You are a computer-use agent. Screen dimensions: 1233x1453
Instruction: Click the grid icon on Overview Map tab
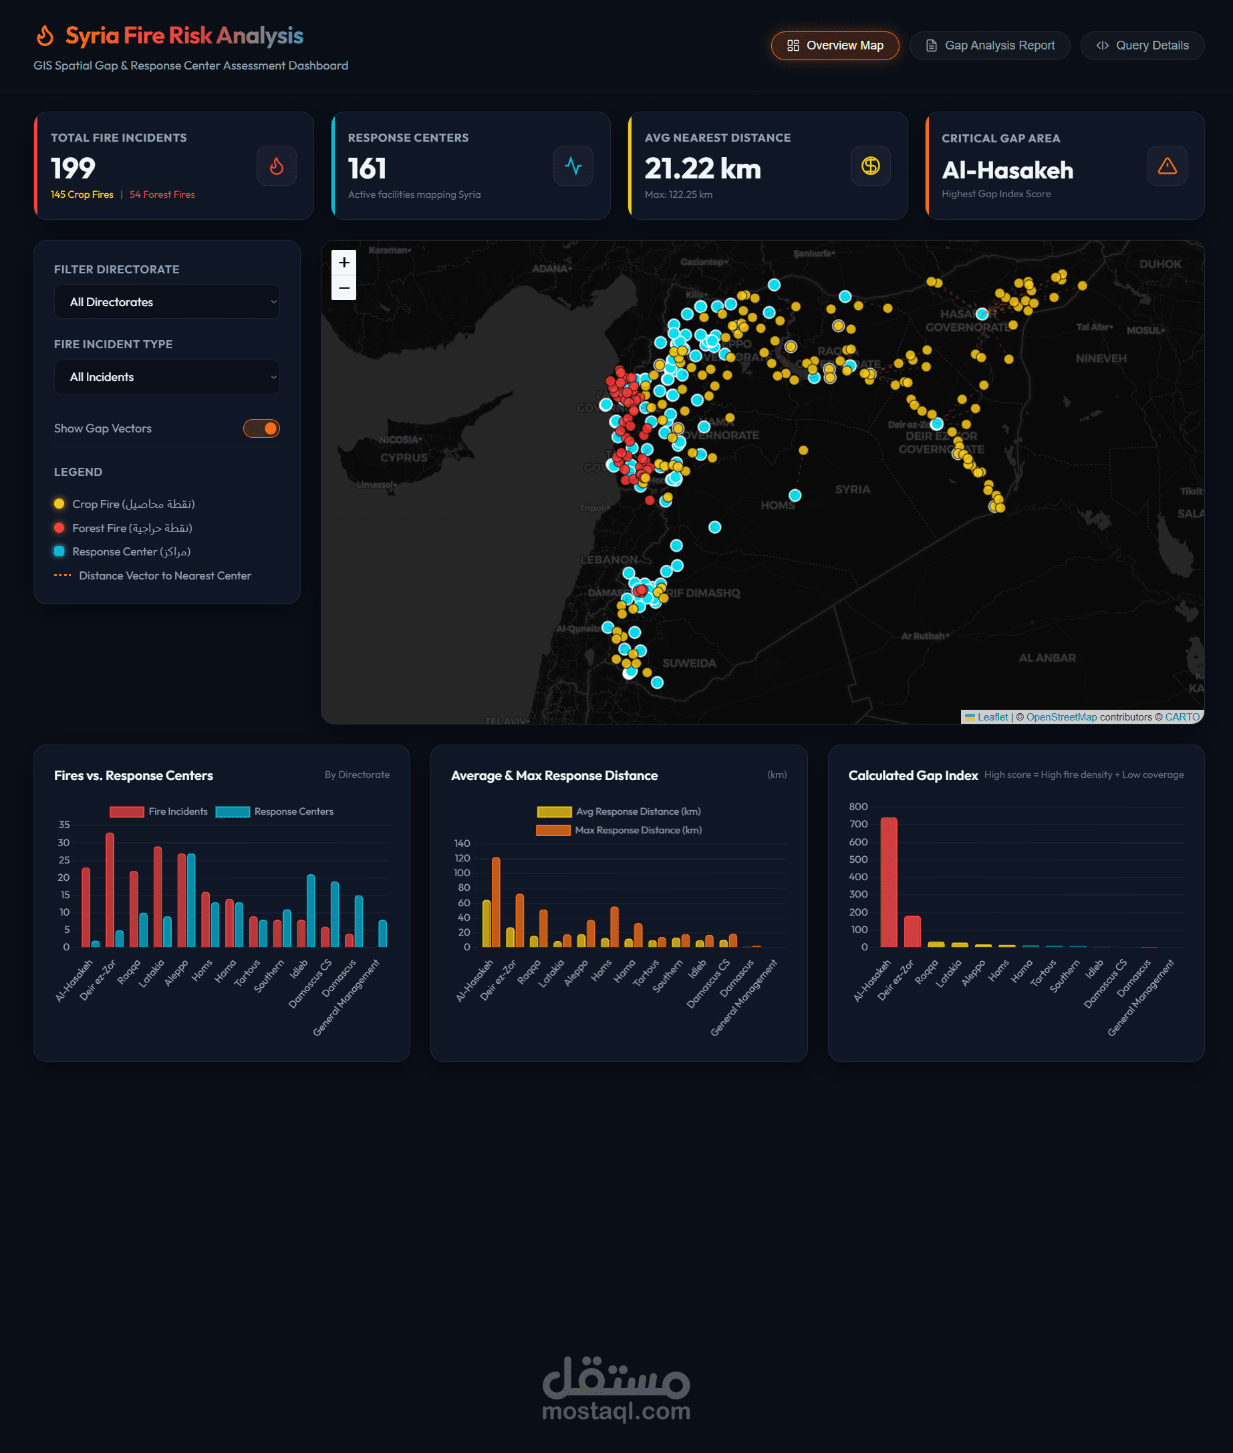(x=793, y=45)
